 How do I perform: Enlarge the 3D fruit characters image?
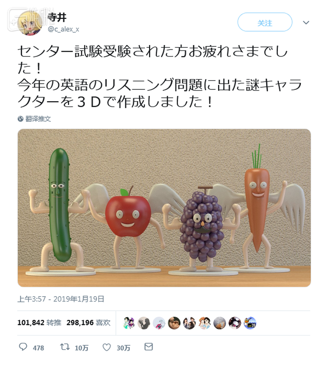click(x=164, y=208)
